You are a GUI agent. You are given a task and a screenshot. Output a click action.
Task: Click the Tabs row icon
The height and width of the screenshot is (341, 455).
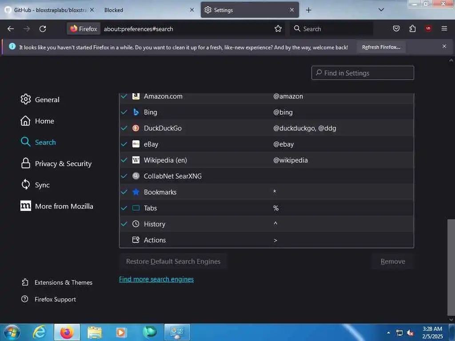click(x=136, y=208)
